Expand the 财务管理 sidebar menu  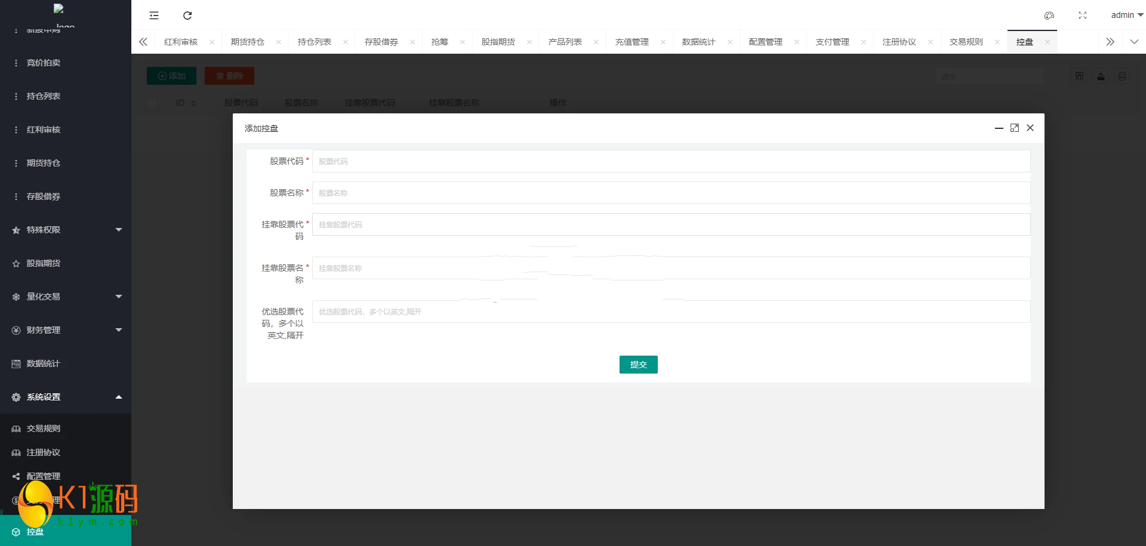pos(66,330)
